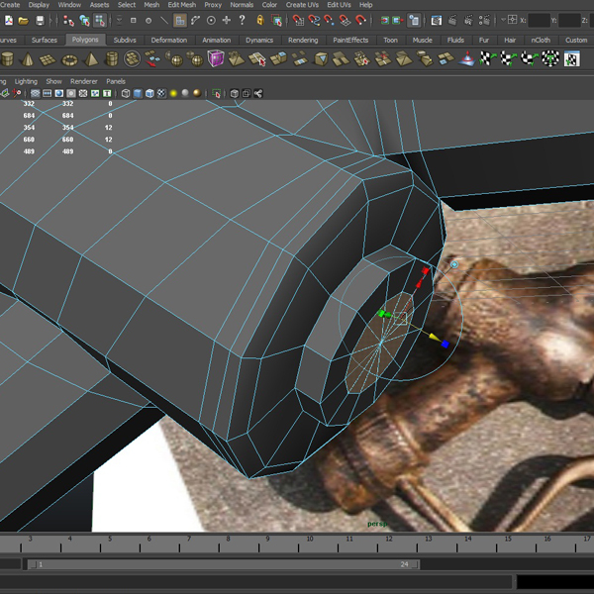Open render settings icon

[484, 20]
